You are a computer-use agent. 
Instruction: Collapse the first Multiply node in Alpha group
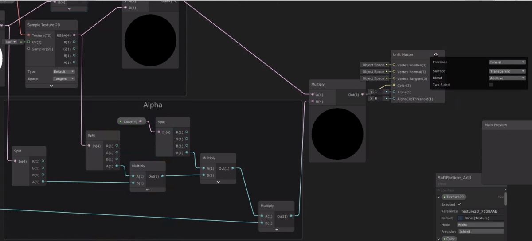click(148, 189)
